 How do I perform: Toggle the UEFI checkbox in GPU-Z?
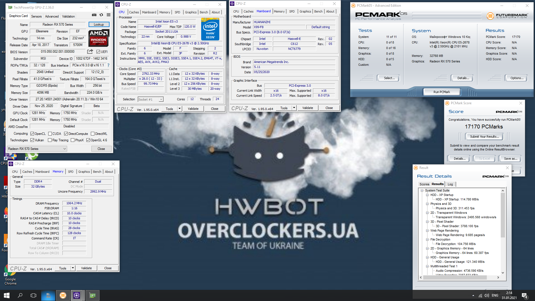coord(98,52)
